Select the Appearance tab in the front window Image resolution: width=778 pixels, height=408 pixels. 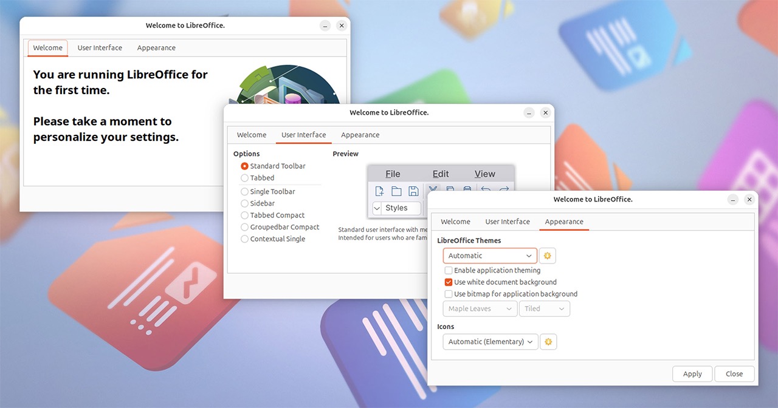564,222
